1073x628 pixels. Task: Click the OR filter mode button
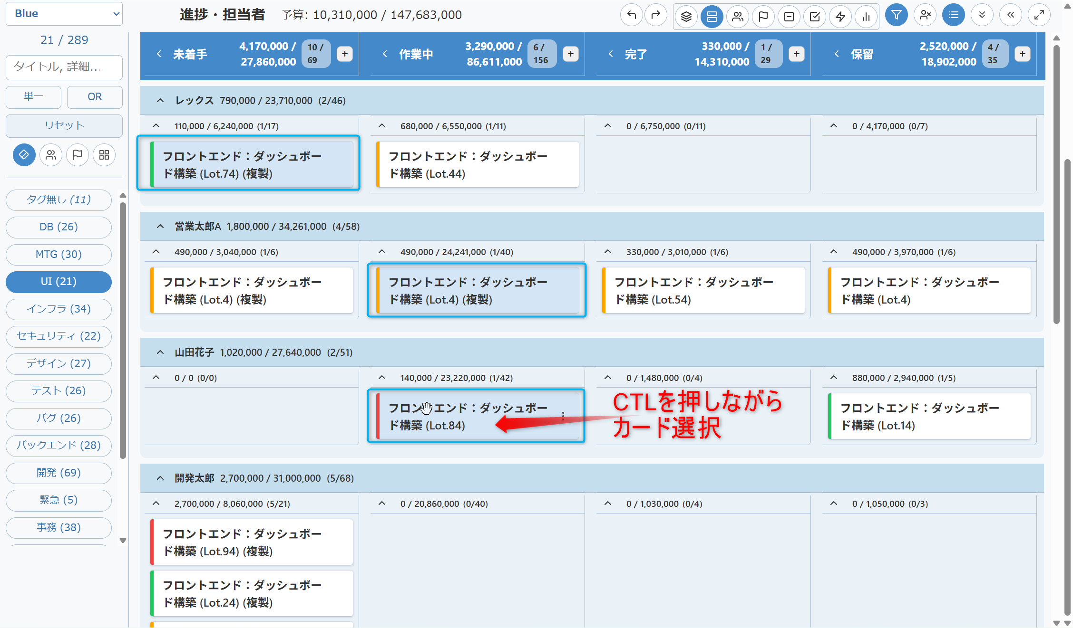(x=95, y=97)
